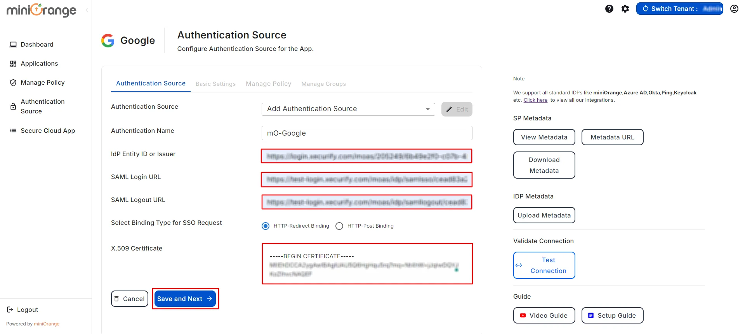
Task: Click the Authentication Source lock icon
Action: 13,106
